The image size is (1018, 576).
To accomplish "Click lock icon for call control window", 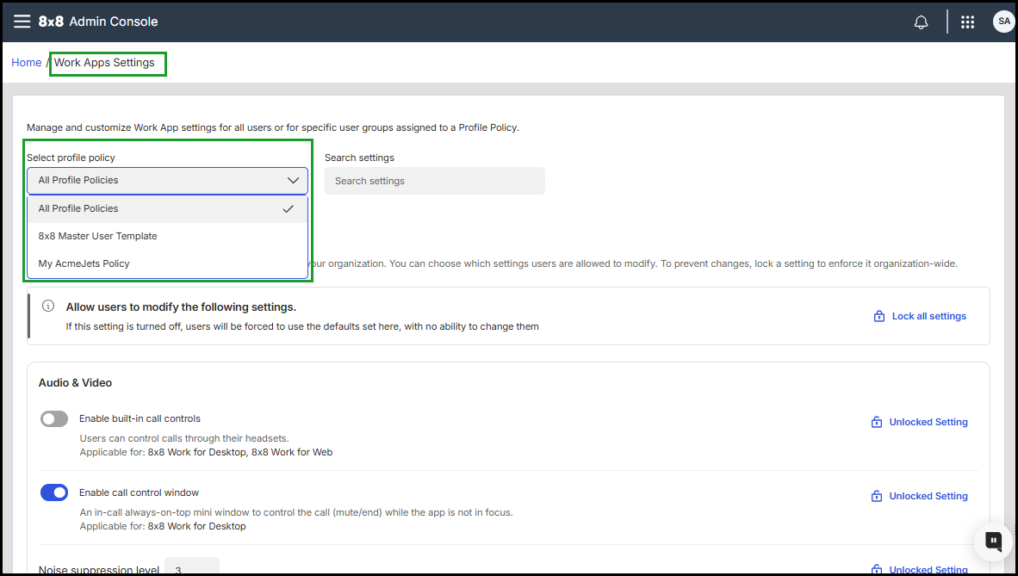I will click(x=876, y=496).
